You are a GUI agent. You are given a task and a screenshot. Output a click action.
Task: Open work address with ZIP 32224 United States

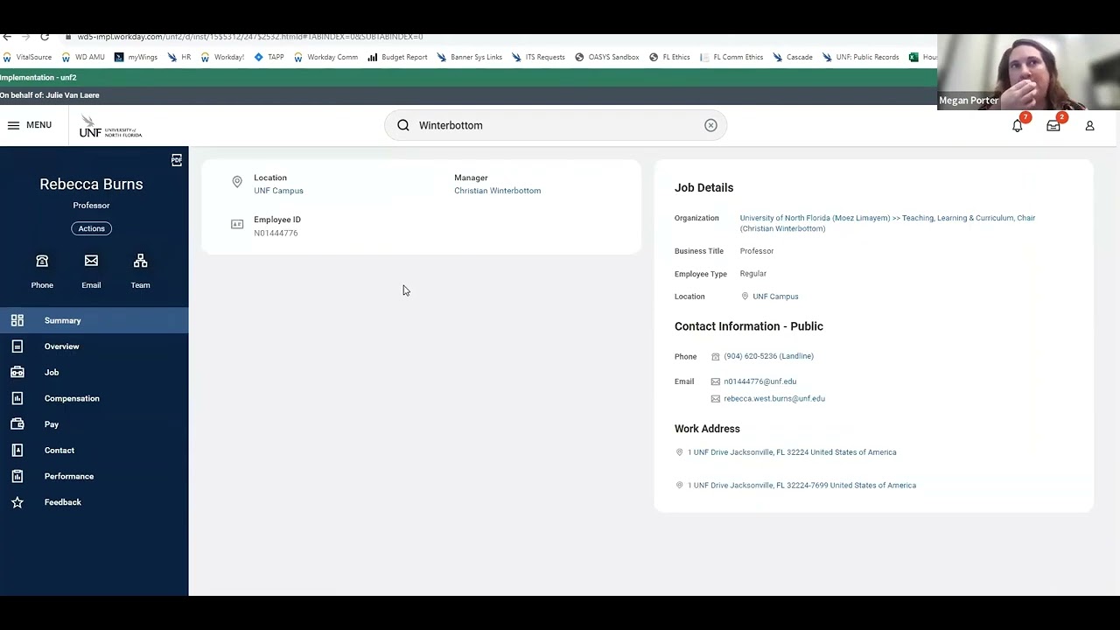click(x=792, y=452)
